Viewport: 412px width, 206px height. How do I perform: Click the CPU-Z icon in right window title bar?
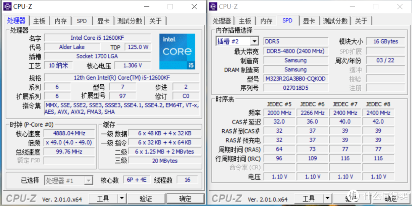213,6
